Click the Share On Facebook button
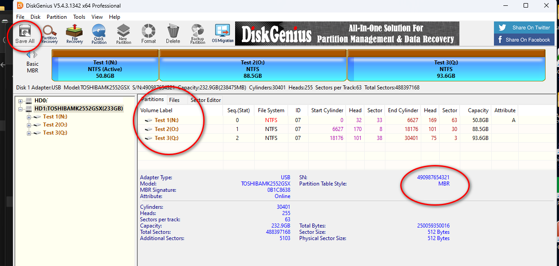Screen dimensions: 559x266 pyautogui.click(x=524, y=40)
